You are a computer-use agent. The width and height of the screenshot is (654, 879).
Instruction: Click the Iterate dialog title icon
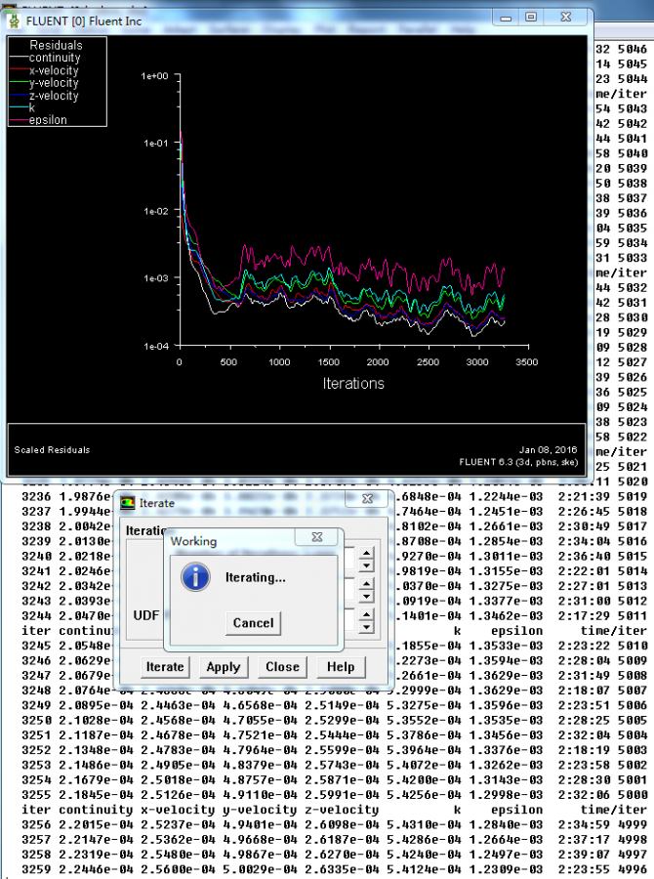coord(128,503)
